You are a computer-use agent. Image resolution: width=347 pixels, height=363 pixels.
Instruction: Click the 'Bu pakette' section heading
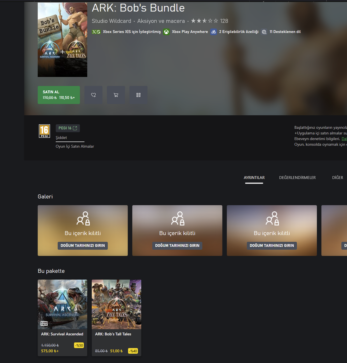click(x=51, y=271)
